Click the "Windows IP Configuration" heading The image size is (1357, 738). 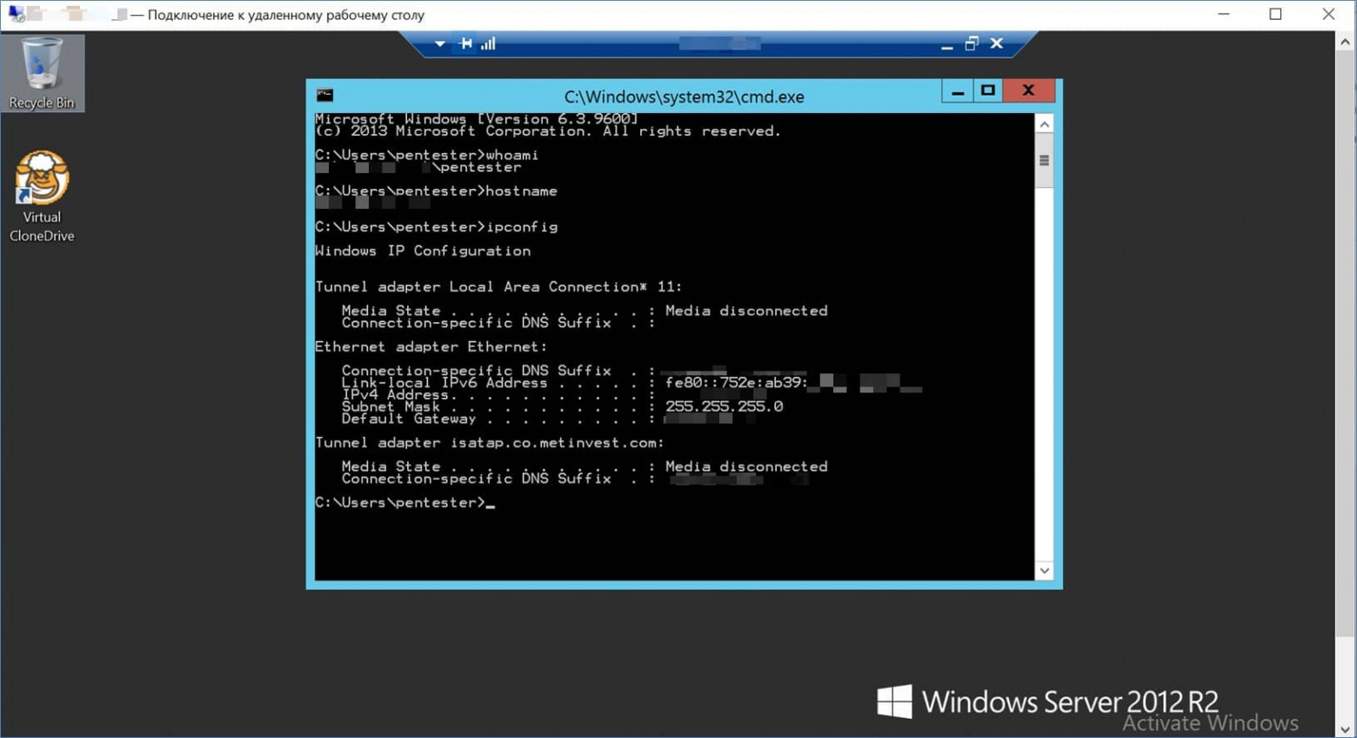click(x=423, y=251)
